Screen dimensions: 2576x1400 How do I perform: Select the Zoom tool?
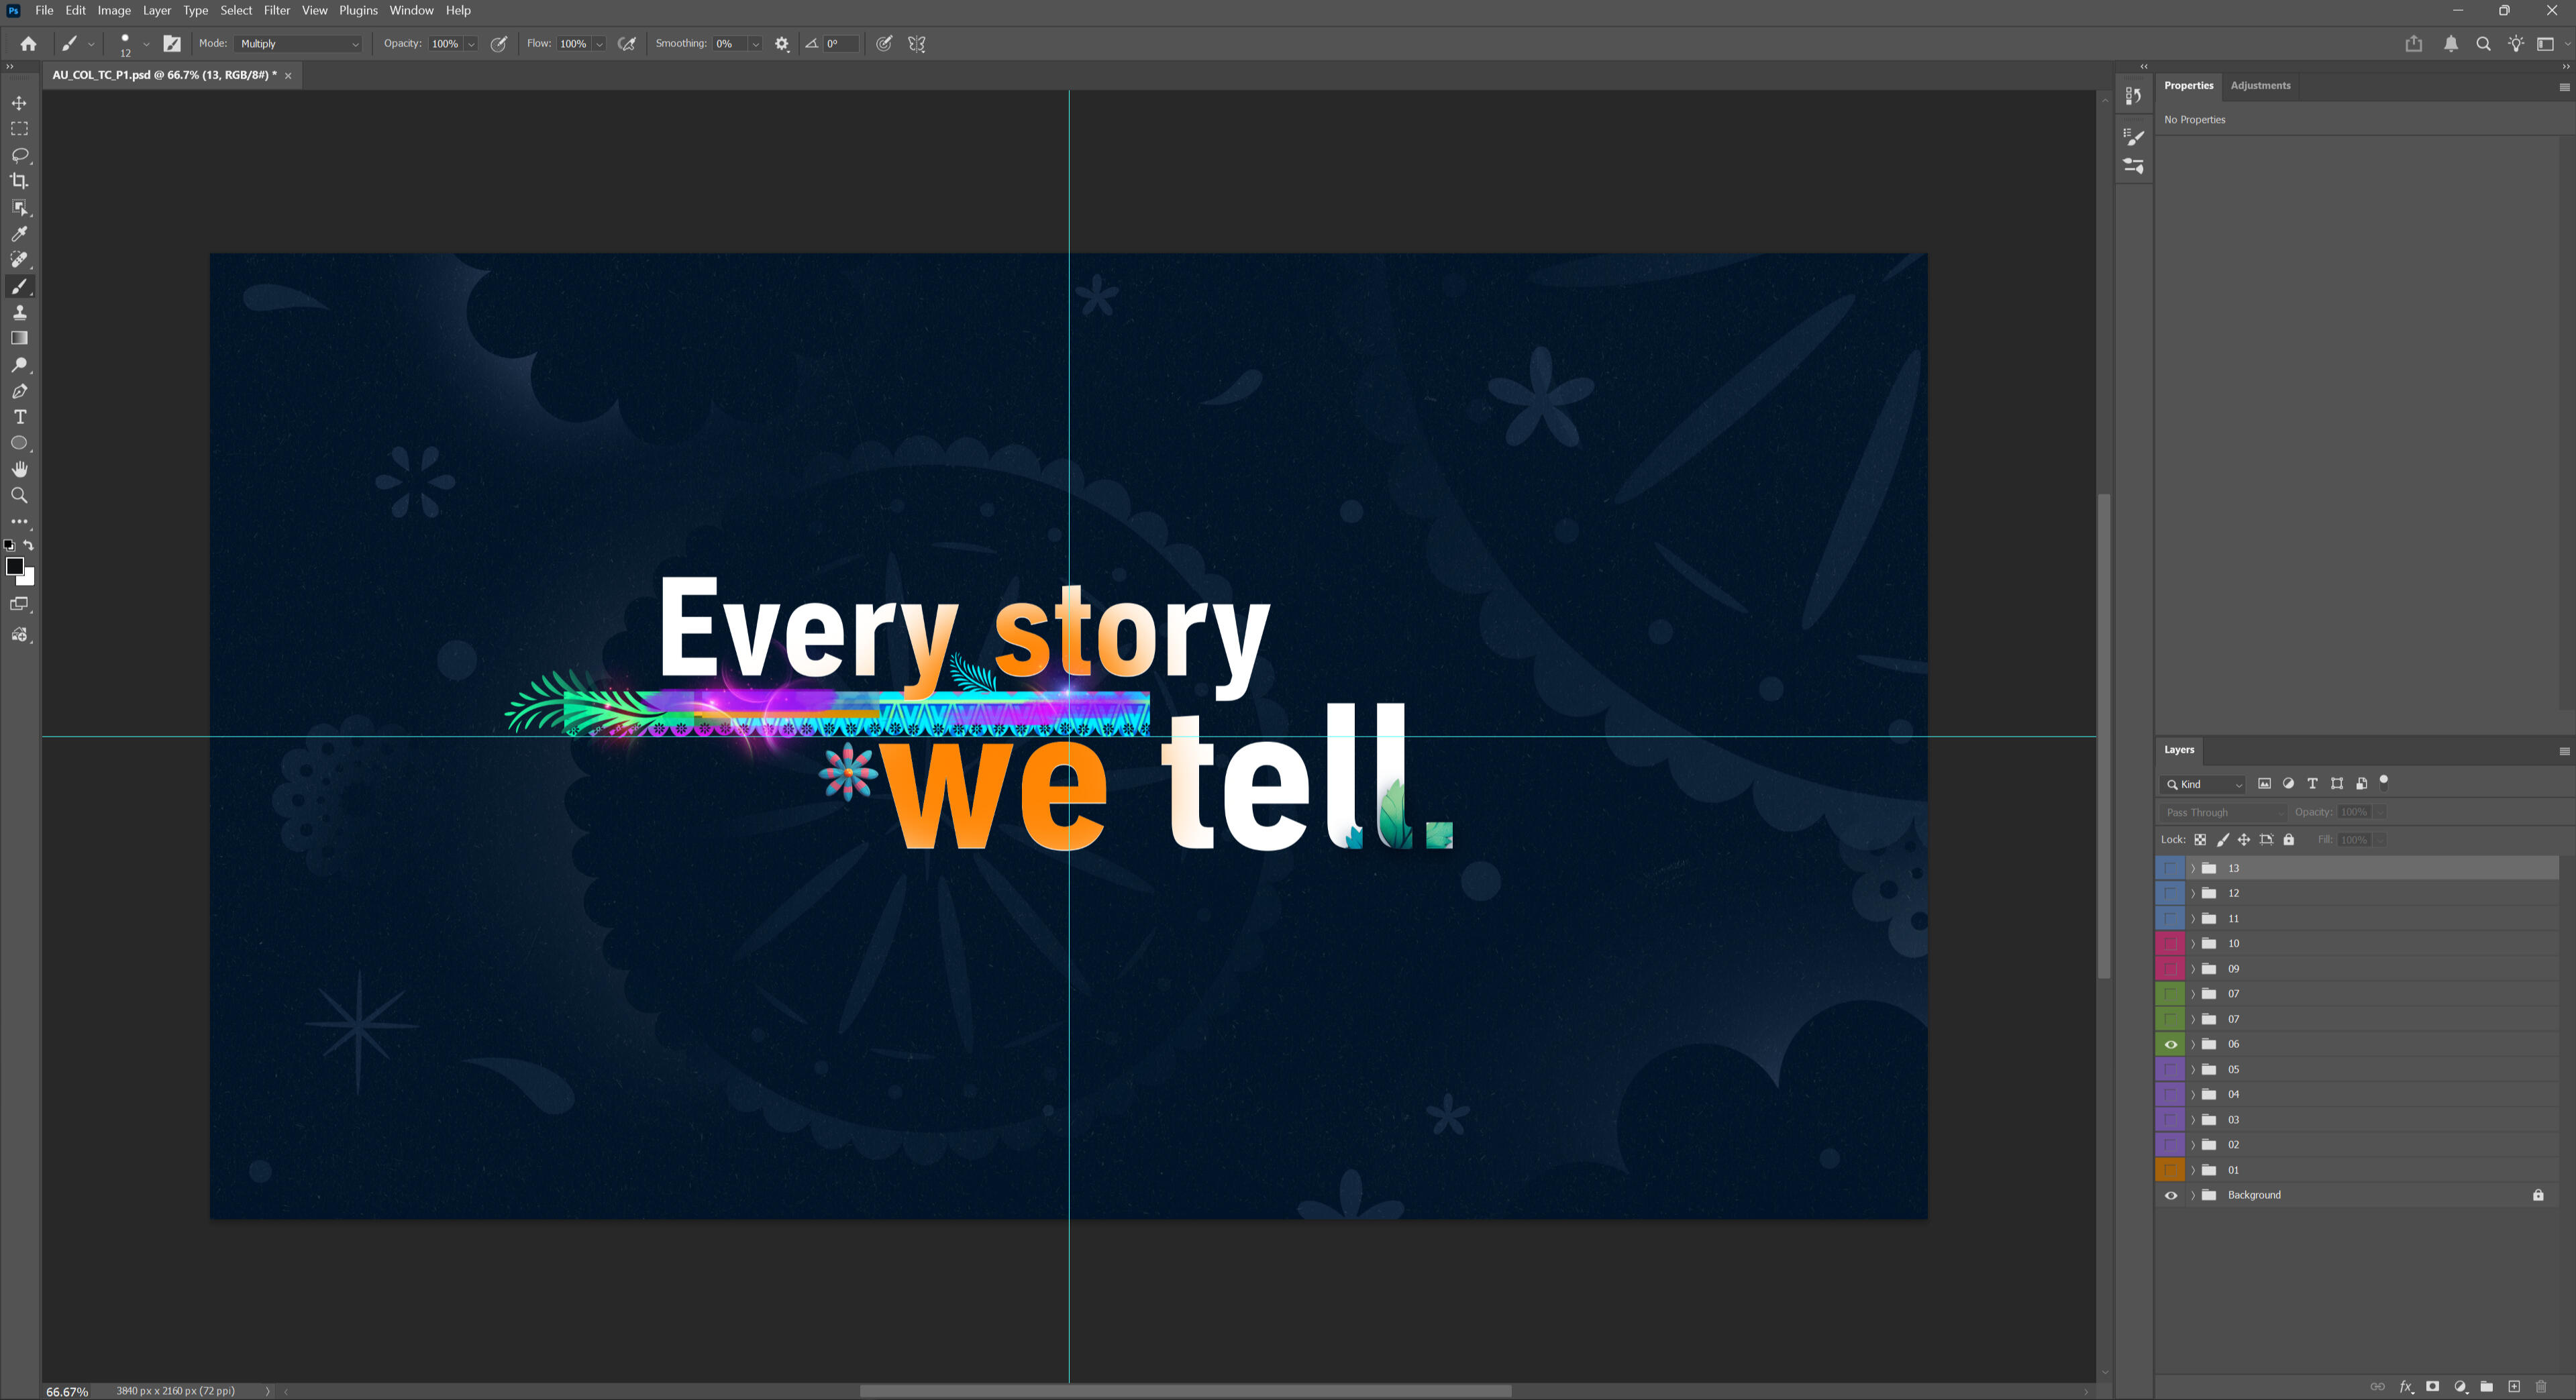click(19, 495)
